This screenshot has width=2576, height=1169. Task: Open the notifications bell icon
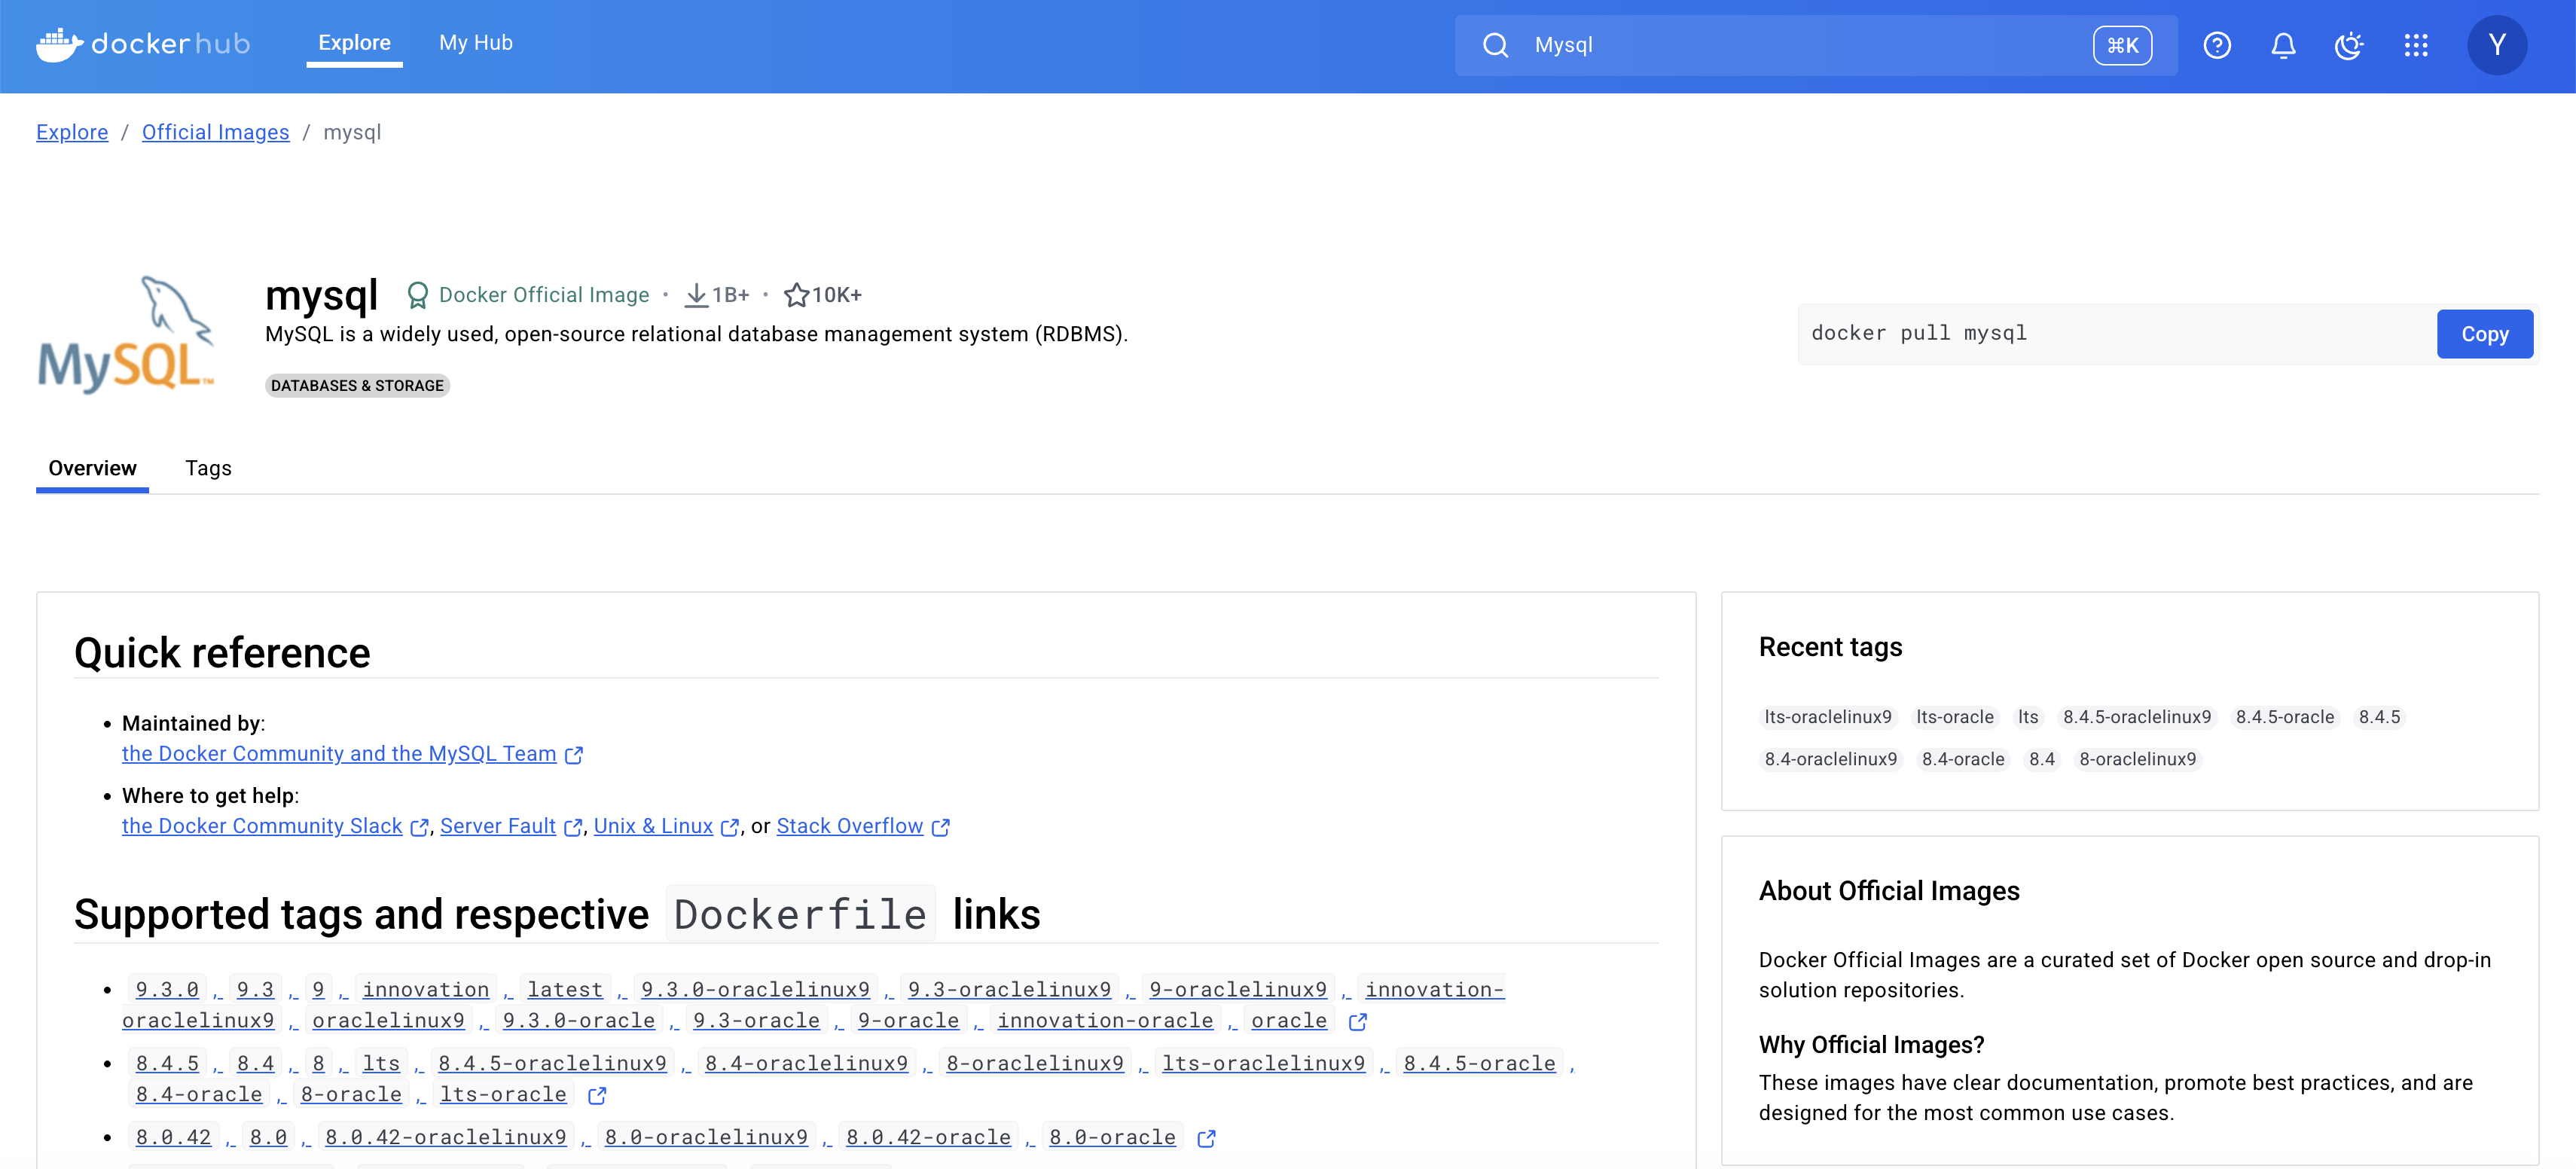click(x=2283, y=45)
